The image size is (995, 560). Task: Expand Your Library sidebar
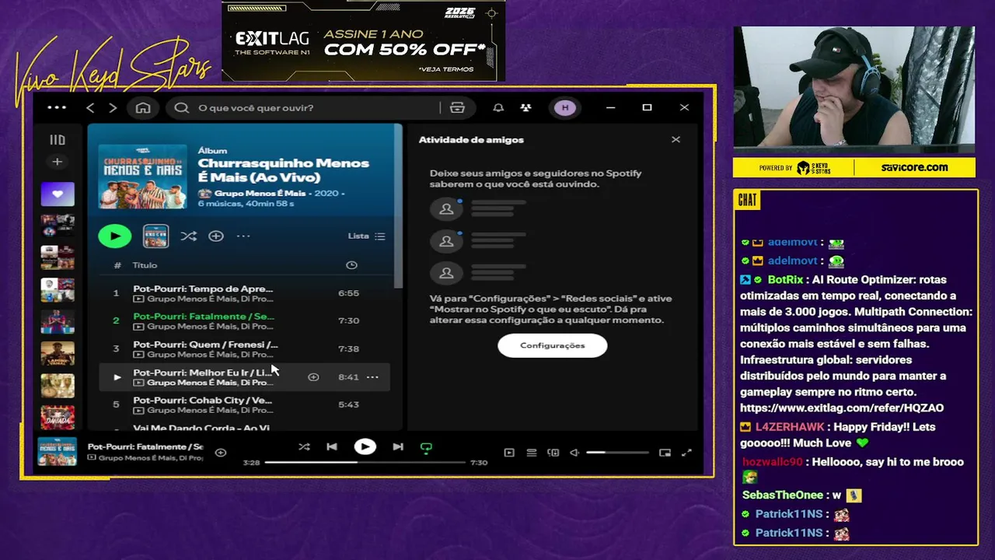coord(58,140)
